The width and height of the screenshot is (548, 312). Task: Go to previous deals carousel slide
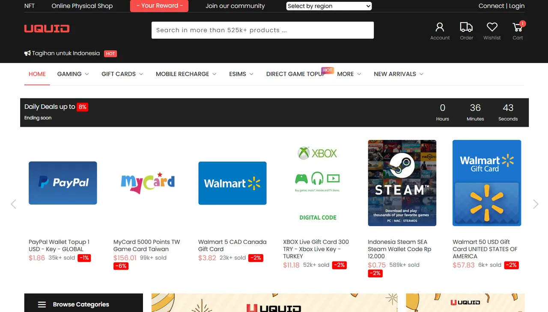(x=13, y=204)
